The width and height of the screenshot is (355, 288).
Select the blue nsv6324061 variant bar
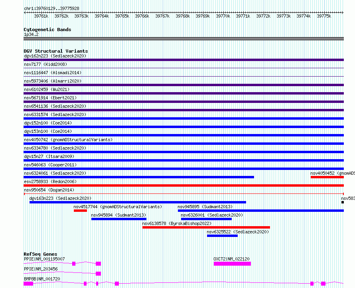pyautogui.click(x=139, y=177)
